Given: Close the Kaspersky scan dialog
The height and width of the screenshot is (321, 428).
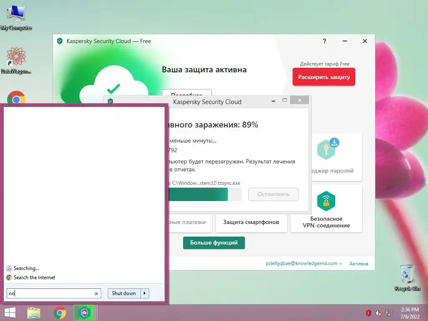Looking at the screenshot, I should [299, 100].
